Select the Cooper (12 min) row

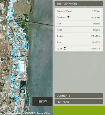click(79, 11)
